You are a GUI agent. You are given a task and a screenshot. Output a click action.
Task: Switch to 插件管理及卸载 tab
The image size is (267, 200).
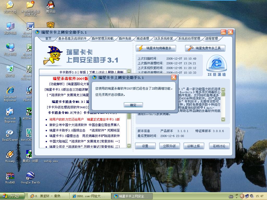(102, 39)
